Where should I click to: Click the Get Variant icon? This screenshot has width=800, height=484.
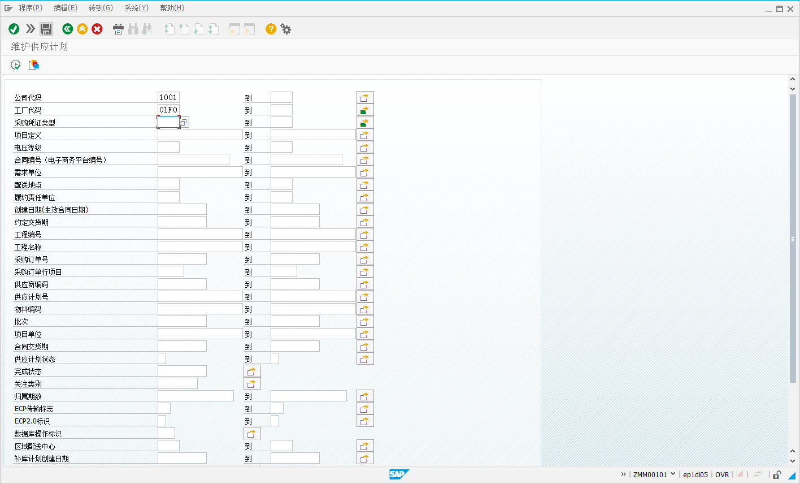pyautogui.click(x=34, y=65)
